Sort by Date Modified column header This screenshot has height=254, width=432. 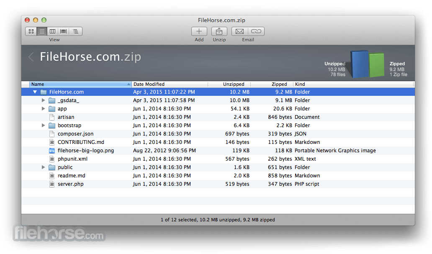170,84
